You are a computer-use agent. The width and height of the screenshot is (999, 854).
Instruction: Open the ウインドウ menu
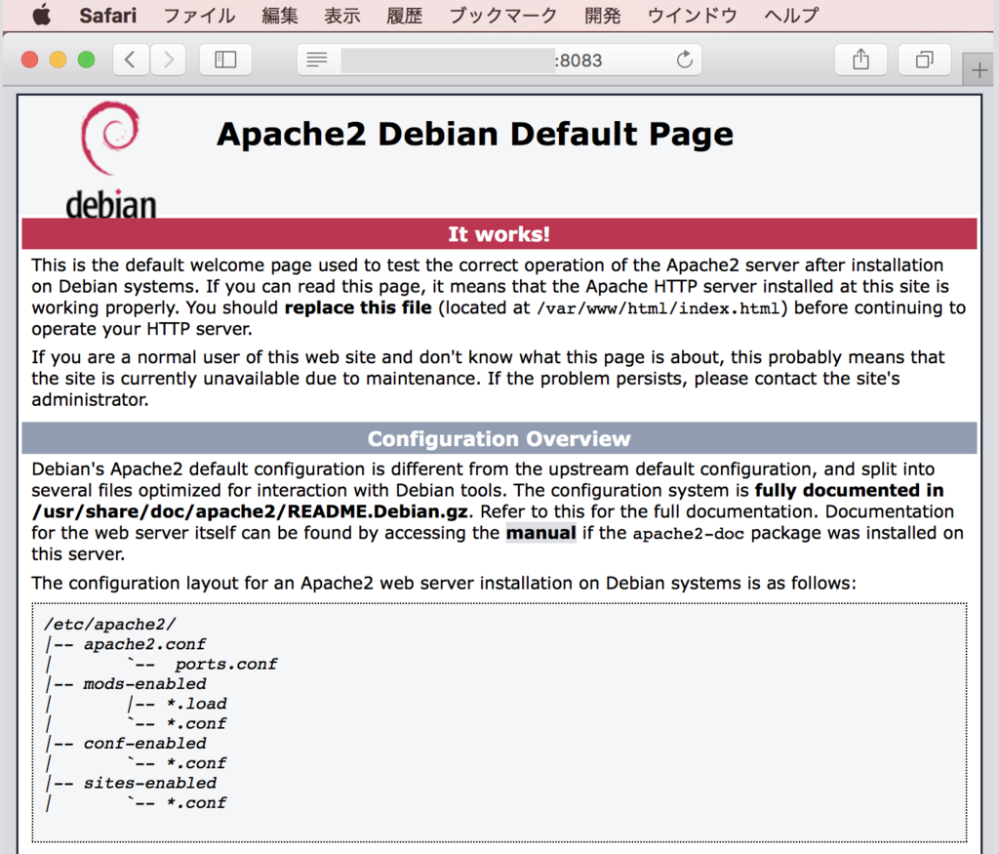pyautogui.click(x=692, y=15)
